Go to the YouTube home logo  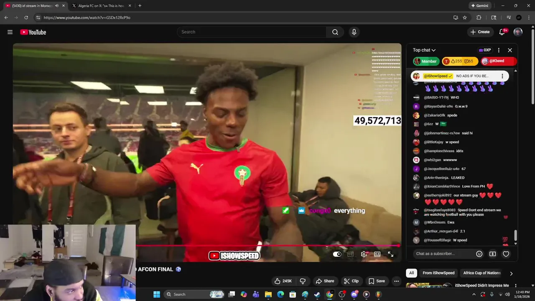click(33, 32)
